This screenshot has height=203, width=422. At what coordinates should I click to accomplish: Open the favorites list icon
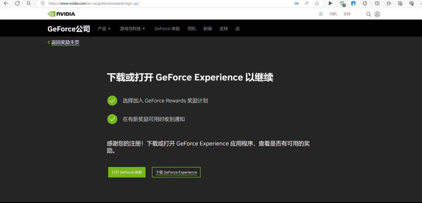point(389,3)
